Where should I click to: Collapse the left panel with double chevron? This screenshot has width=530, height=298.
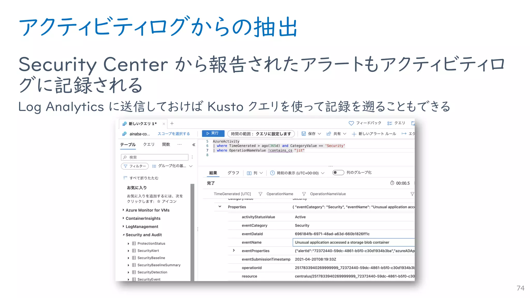coord(194,145)
